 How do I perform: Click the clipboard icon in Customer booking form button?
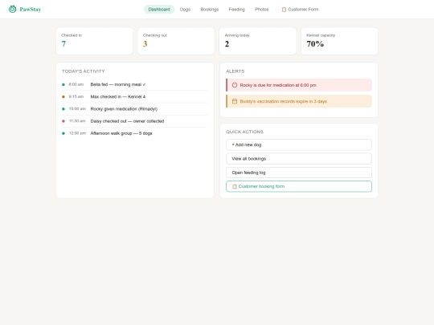(x=235, y=186)
